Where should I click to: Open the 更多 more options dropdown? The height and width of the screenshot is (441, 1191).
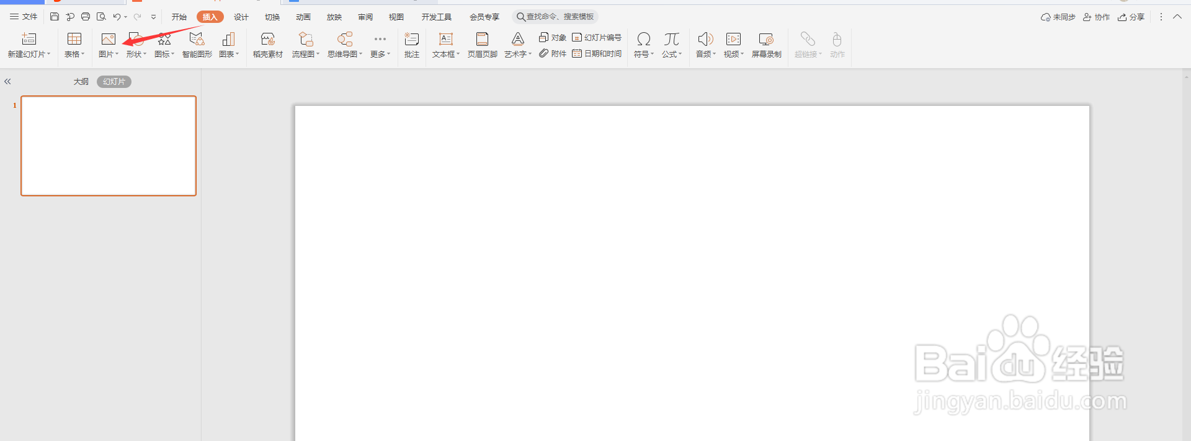click(x=380, y=55)
